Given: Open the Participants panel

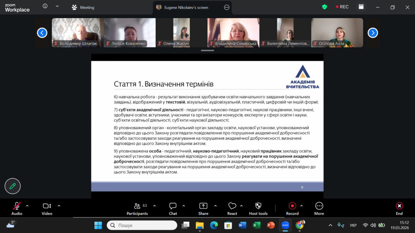Looking at the screenshot, I should pyautogui.click(x=137, y=208).
